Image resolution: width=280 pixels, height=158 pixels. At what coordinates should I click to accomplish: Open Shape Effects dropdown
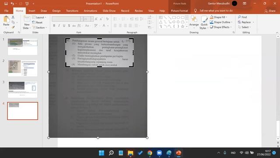click(220, 27)
